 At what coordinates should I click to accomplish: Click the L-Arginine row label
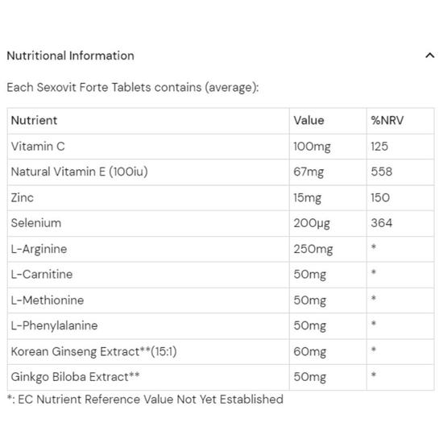click(x=39, y=249)
